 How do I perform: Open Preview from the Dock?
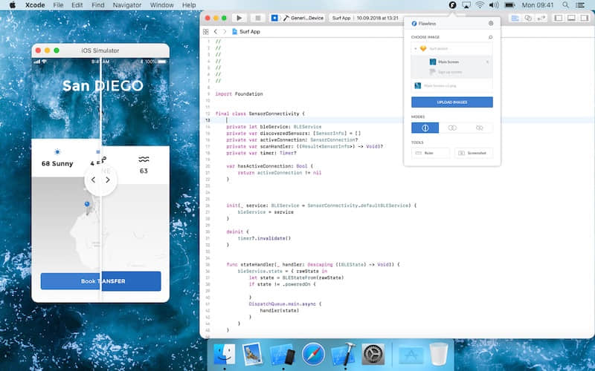(x=252, y=355)
